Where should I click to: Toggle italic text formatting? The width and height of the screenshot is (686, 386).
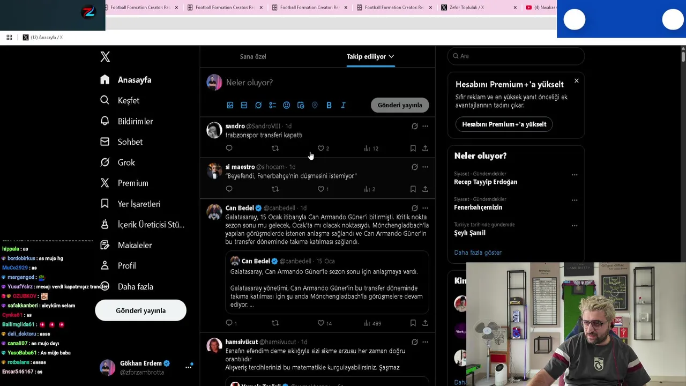(343, 105)
